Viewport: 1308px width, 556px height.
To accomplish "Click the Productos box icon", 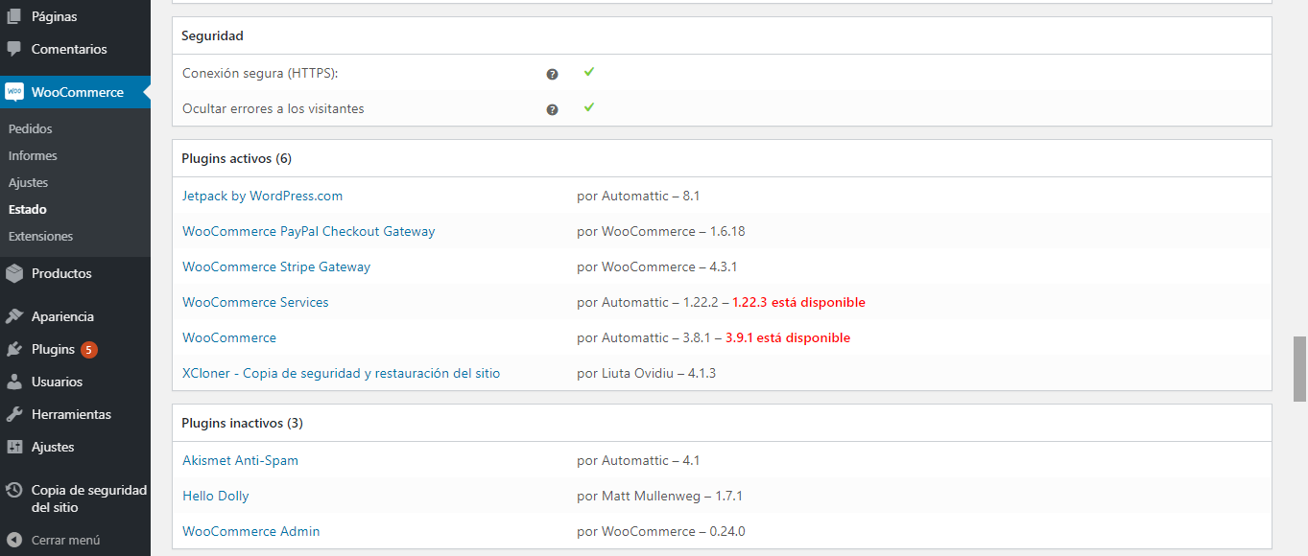I will click(x=14, y=273).
